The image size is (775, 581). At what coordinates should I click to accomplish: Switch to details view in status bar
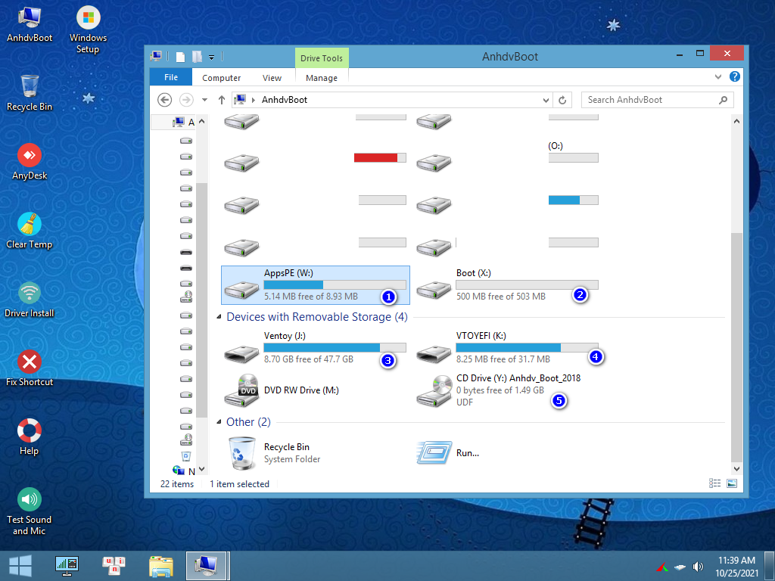click(714, 483)
